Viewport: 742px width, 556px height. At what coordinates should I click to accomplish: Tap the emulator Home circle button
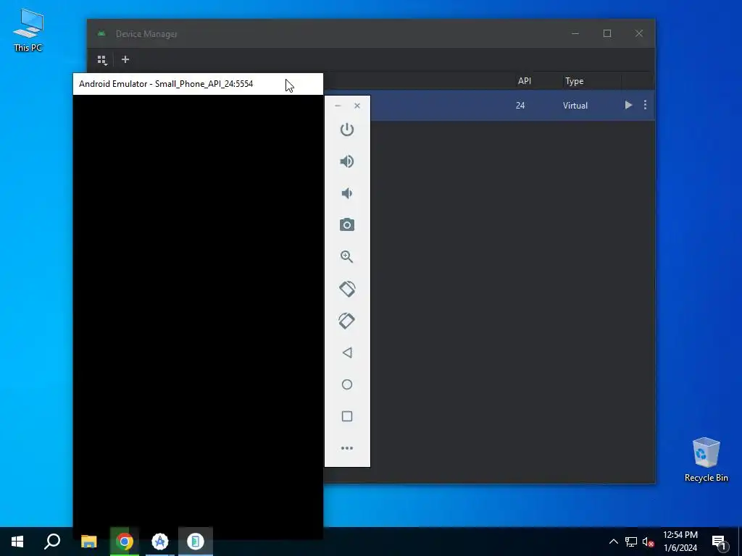[347, 384]
